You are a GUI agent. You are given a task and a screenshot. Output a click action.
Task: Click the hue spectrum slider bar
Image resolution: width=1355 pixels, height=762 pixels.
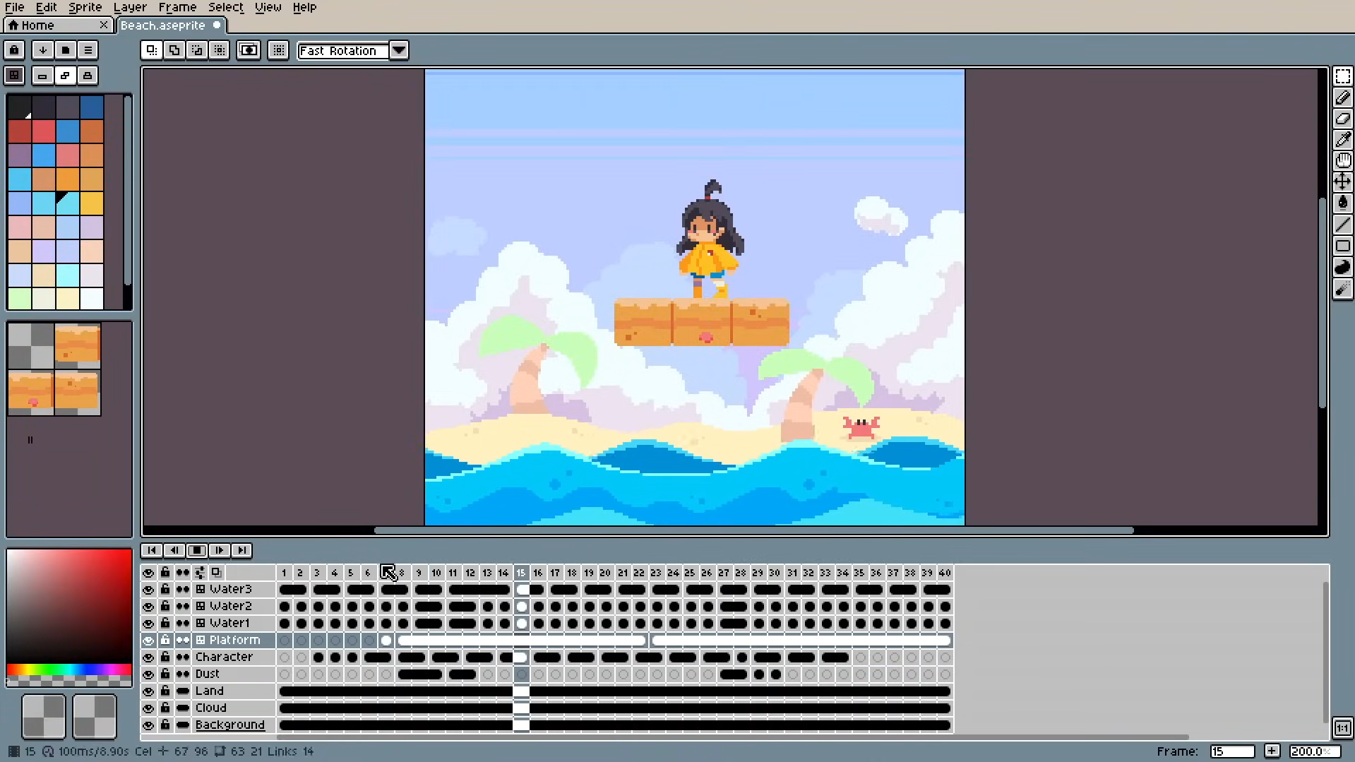pos(69,669)
